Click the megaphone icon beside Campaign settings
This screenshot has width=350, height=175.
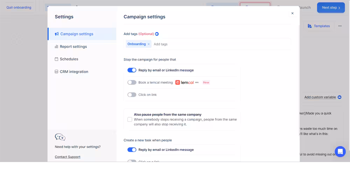click(x=57, y=34)
